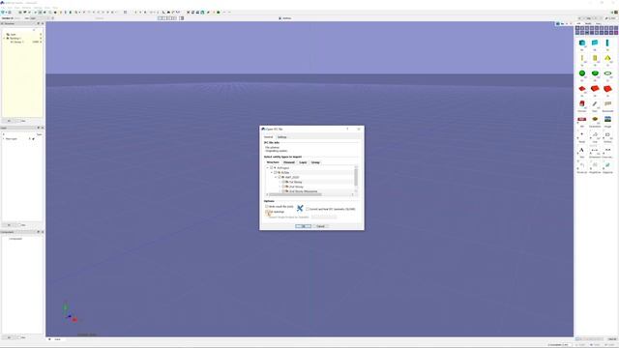Image resolution: width=619 pixels, height=348 pixels.
Task: Switch to the Group entity tab
Action: tap(315, 162)
